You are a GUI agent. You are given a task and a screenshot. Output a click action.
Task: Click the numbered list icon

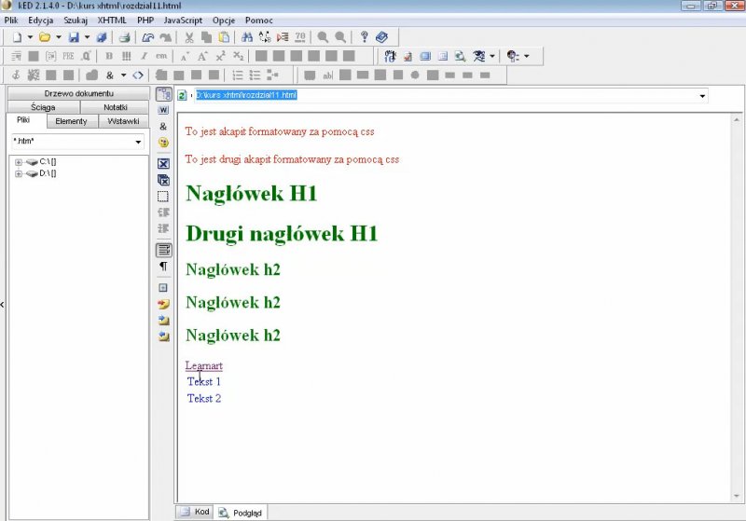point(238,75)
